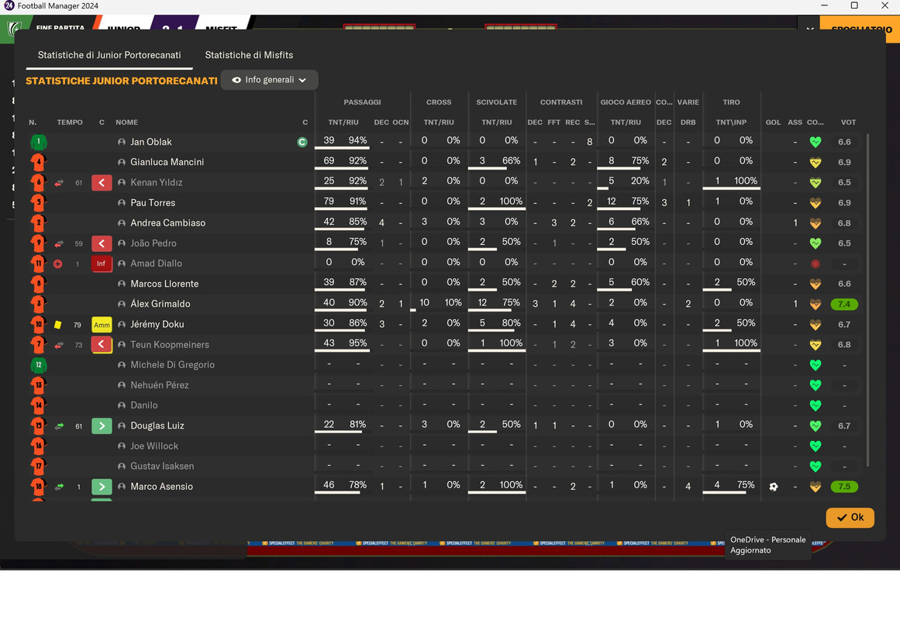Click Teun Koopmeiners' red substituted-off arrow

coord(102,344)
